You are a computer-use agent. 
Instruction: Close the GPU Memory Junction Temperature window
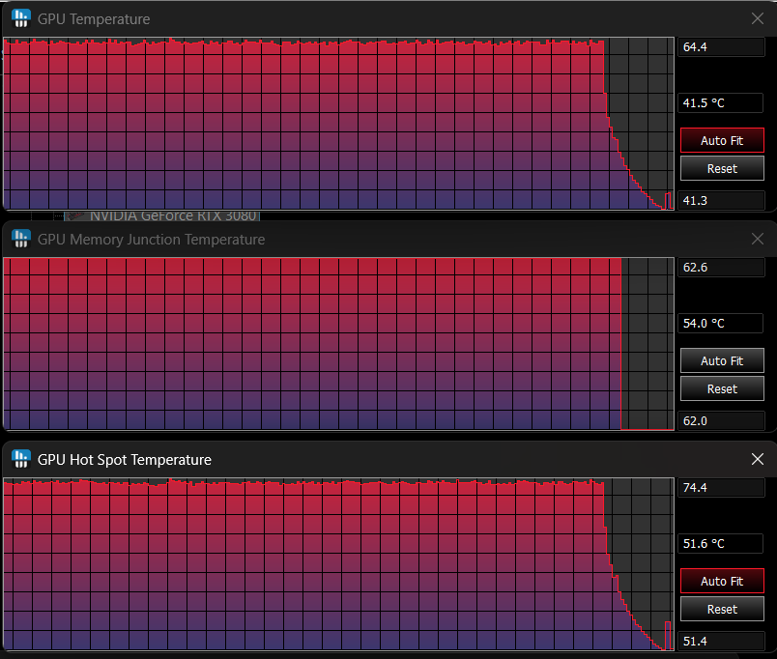(758, 239)
